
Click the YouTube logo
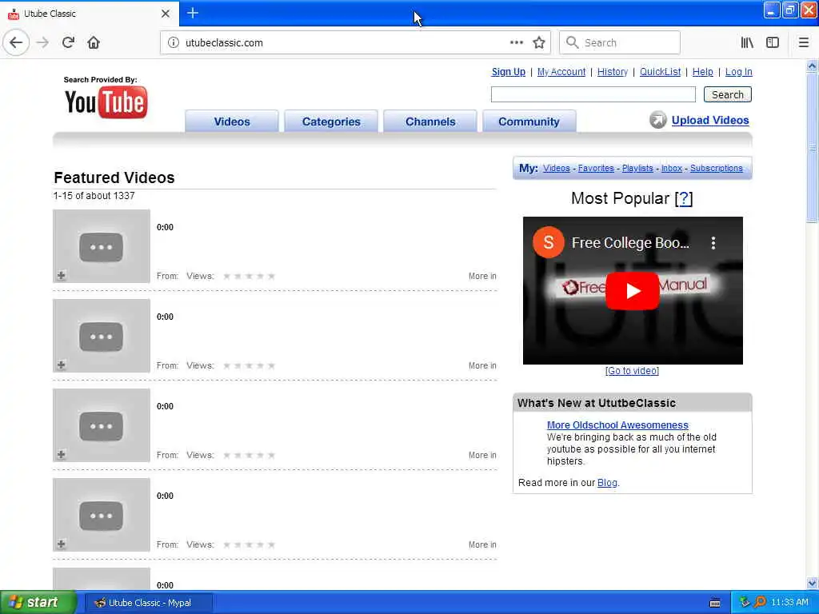tap(106, 102)
